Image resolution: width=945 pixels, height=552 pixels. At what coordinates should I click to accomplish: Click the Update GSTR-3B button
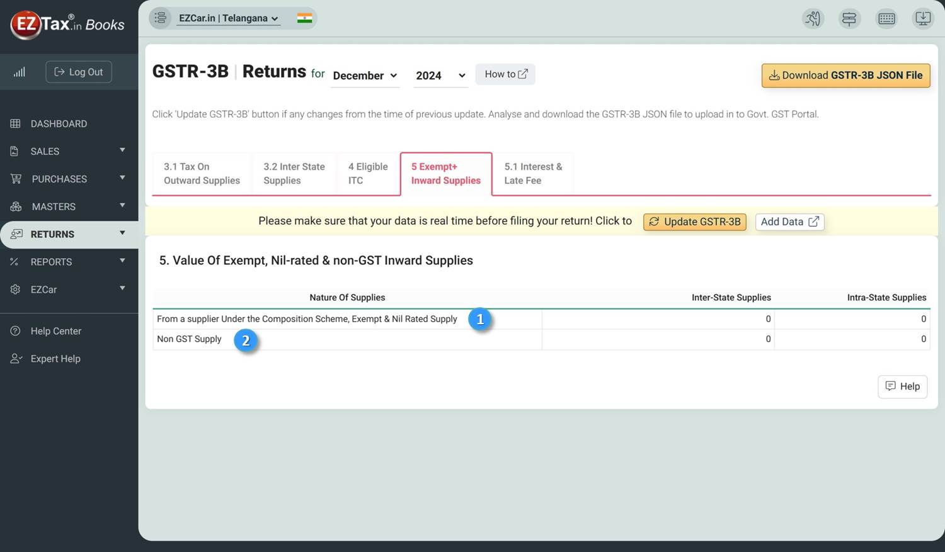pos(694,222)
